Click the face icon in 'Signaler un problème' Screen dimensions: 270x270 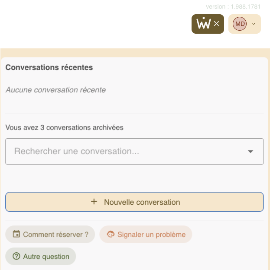[x=111, y=235]
